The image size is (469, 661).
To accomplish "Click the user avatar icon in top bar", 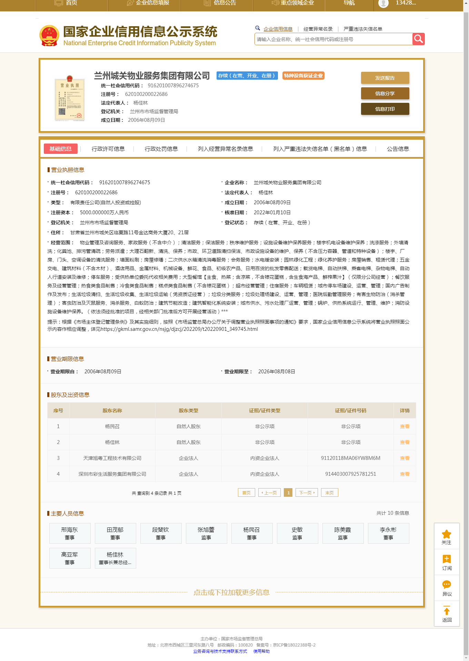I will [383, 3].
